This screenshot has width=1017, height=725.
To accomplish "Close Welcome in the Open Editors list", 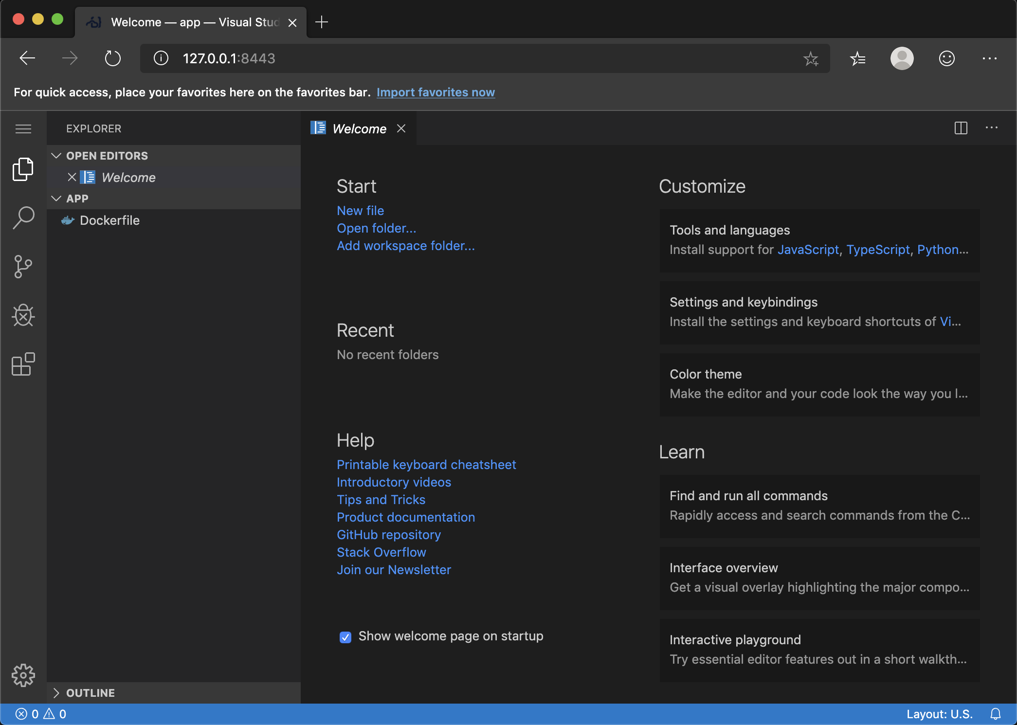I will 72,177.
